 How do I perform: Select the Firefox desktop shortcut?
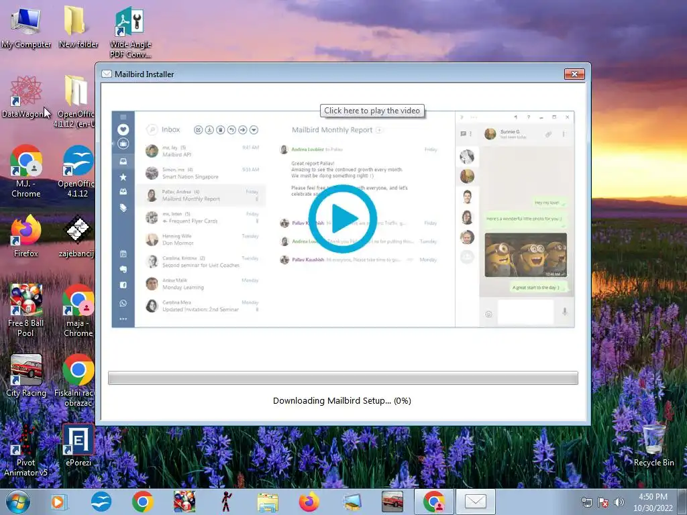26,236
